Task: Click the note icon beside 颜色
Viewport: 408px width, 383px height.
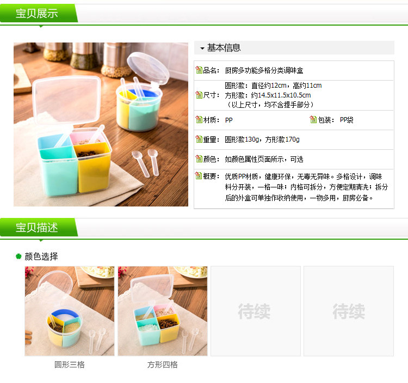Action: (199, 159)
